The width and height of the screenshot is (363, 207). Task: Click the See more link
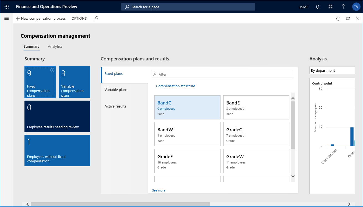click(158, 190)
